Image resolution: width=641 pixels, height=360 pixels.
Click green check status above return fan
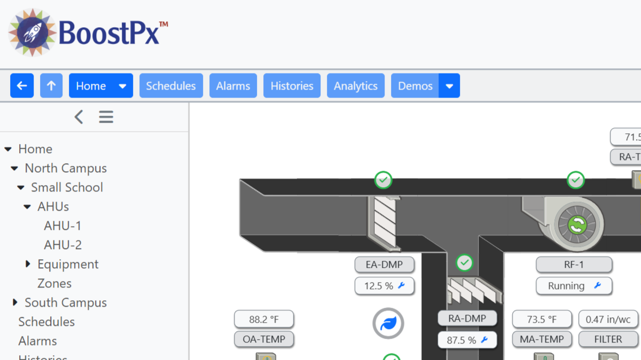pos(575,180)
